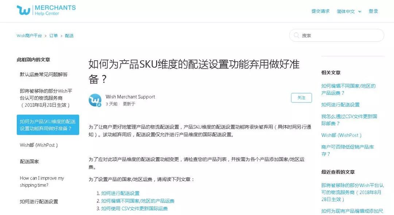This screenshot has width=394, height=215.
Task: Expand the 简体中文 language dropdown arrow
Action: coord(360,12)
